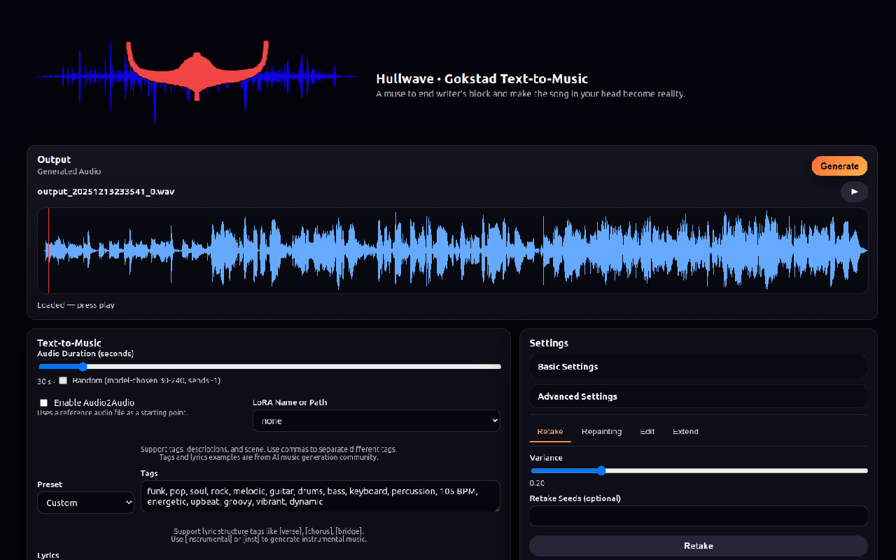The height and width of the screenshot is (560, 896).
Task: Uncheck Enable Audio2Audio reference audio option
Action: (43, 402)
